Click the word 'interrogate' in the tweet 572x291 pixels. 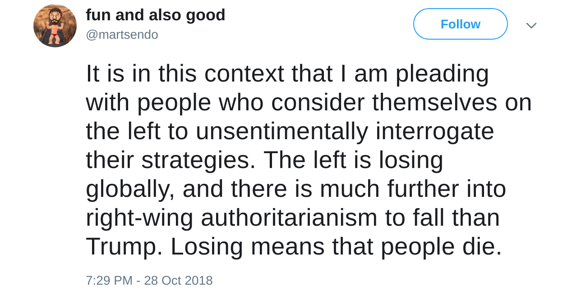tap(435, 131)
